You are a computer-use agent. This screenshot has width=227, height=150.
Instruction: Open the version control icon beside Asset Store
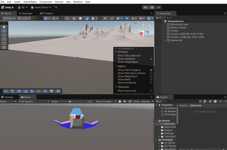click(56, 7)
